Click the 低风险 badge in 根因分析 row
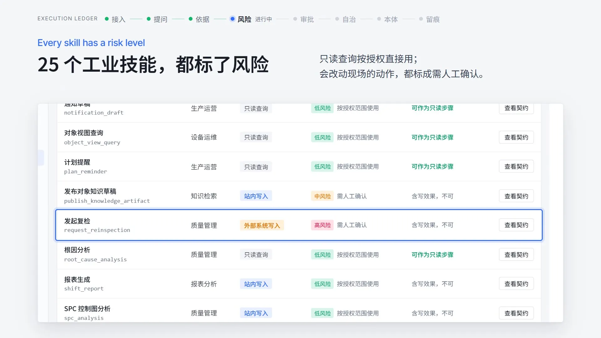Screen dimensions: 601x338 [322, 255]
